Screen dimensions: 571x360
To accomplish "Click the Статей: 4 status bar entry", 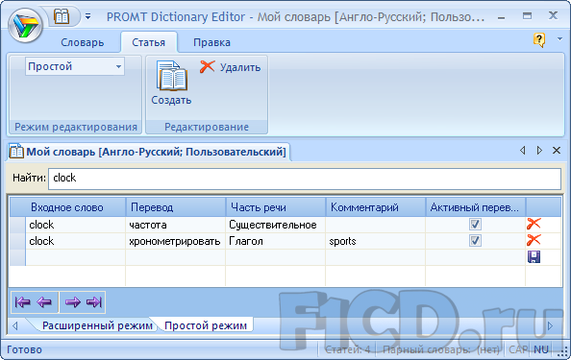I will pos(347,349).
